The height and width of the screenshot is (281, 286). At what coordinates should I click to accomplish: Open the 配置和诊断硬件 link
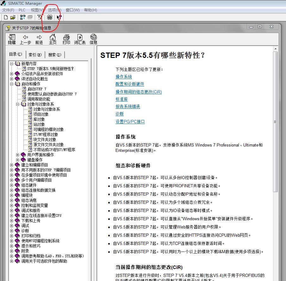pos(130,84)
